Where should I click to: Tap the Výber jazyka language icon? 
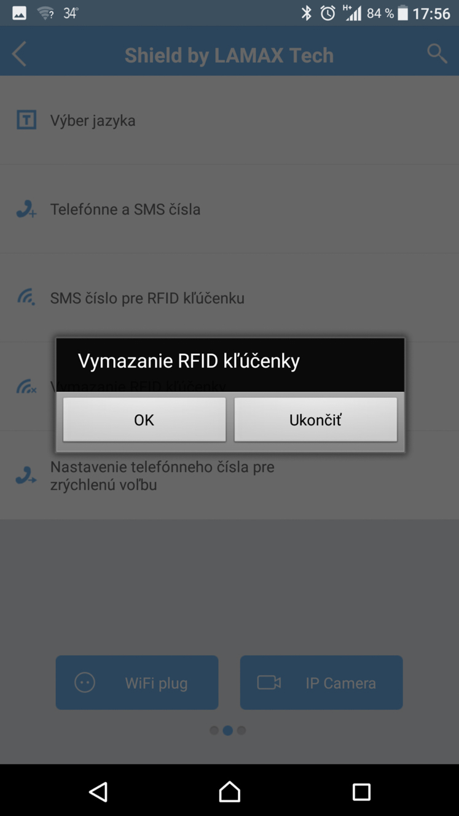(x=26, y=120)
